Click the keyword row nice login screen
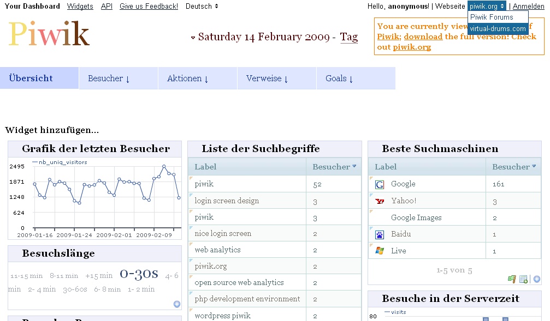Viewport: 550px width, 321px height. coord(275,233)
